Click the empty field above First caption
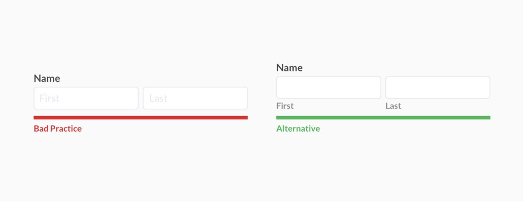Image resolution: width=523 pixels, height=201 pixels. tap(328, 87)
